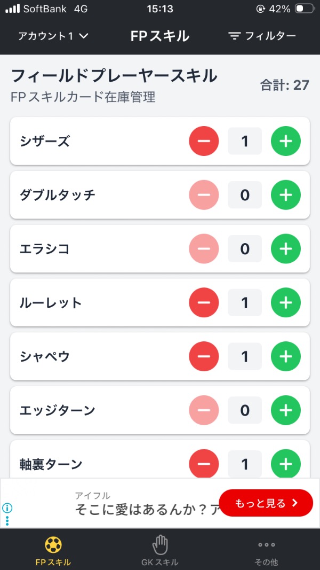The width and height of the screenshot is (320, 570).
Task: Tap plus icon for 軸裏ターン
Action: (286, 464)
